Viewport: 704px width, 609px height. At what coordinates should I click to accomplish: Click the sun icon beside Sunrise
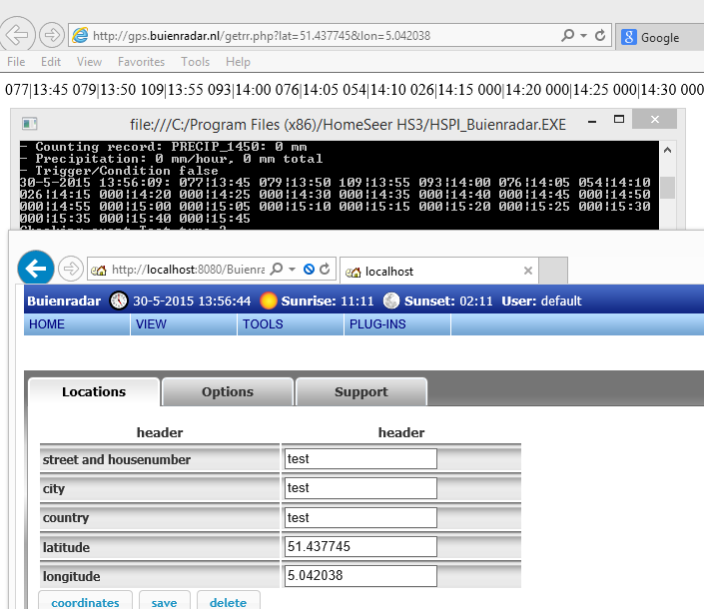(x=269, y=301)
